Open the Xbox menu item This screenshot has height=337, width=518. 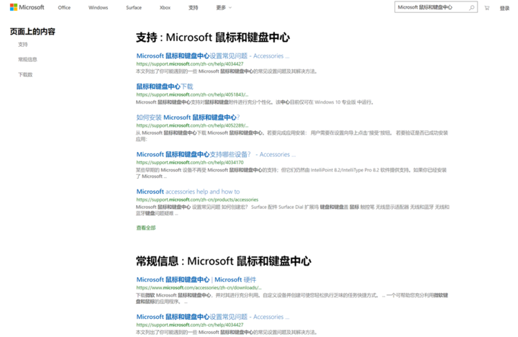tap(165, 8)
